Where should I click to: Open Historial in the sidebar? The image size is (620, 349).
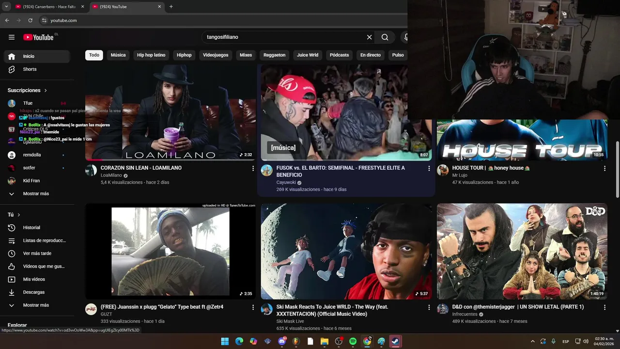[37, 227]
